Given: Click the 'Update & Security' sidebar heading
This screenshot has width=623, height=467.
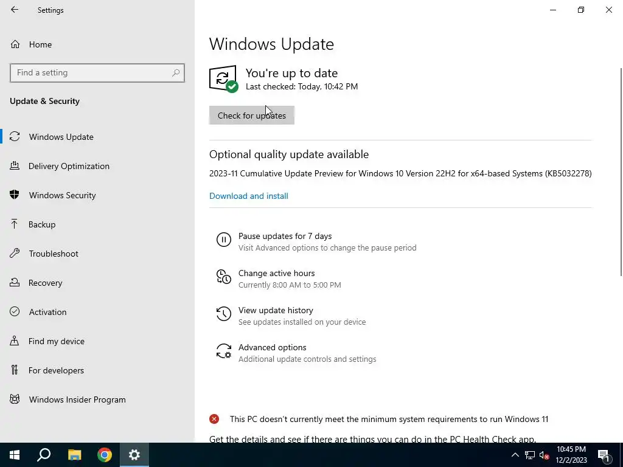Looking at the screenshot, I should pyautogui.click(x=44, y=101).
